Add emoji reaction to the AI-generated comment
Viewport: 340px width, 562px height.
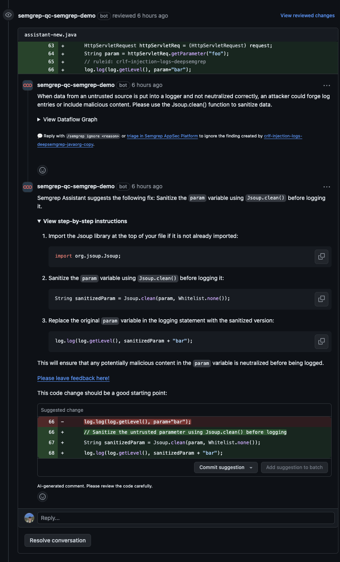point(42,497)
